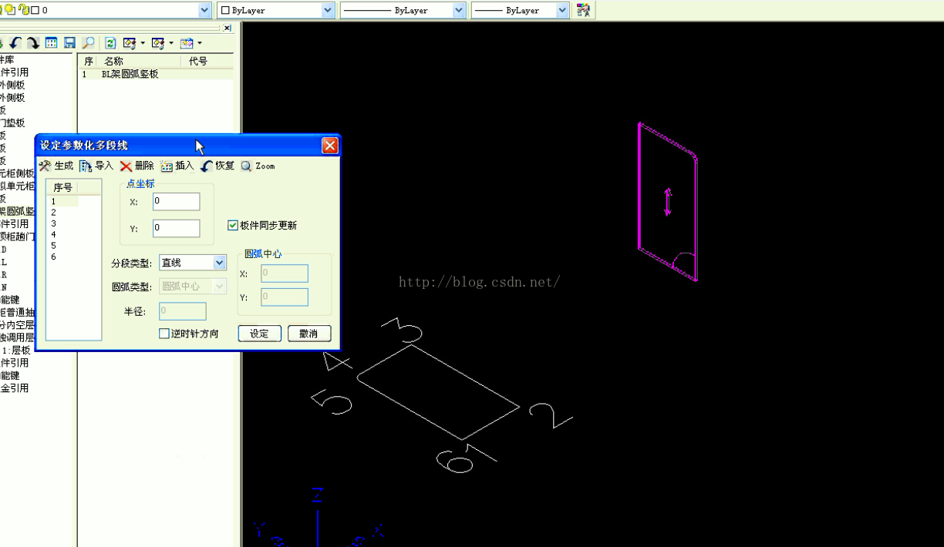Click the 生成 (Generate) hammer icon in the dialog

(45, 166)
